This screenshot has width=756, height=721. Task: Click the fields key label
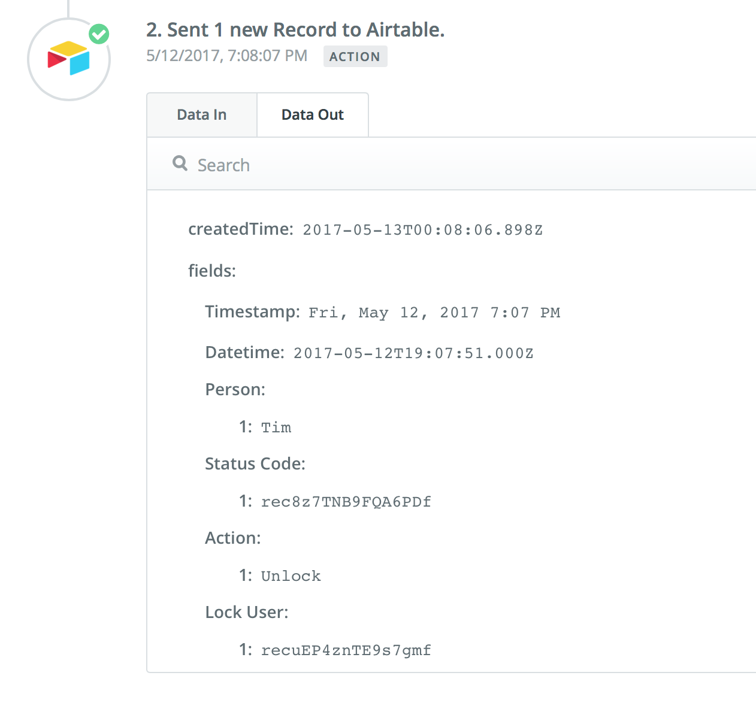[212, 271]
